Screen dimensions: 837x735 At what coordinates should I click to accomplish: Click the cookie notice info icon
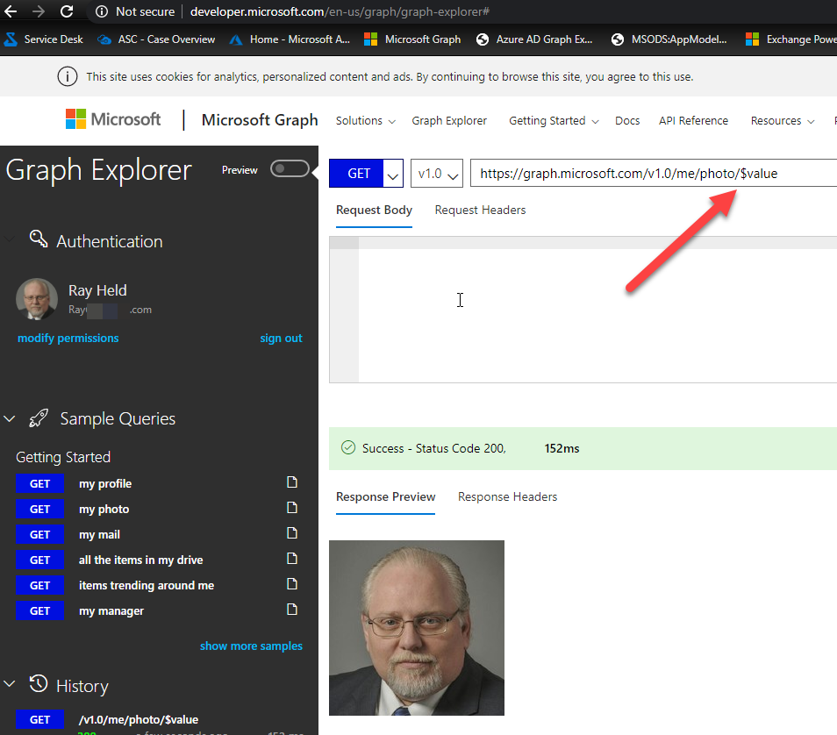[x=68, y=77]
